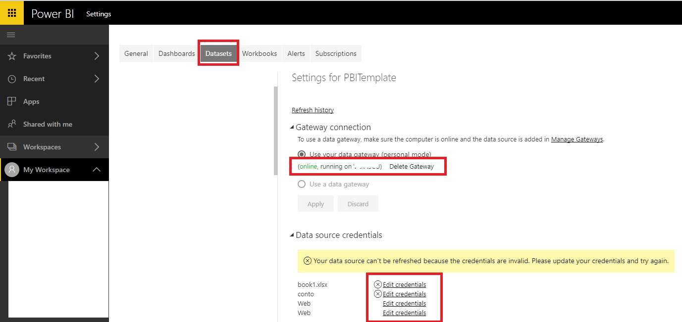This screenshot has height=322, width=682.
Task: Switch to the General tab
Action: pyautogui.click(x=136, y=53)
